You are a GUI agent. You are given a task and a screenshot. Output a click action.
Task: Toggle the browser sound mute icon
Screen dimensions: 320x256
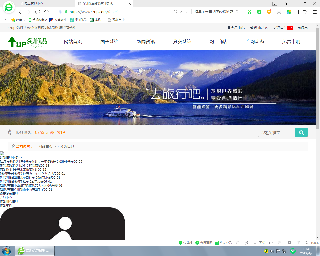click(298, 243)
